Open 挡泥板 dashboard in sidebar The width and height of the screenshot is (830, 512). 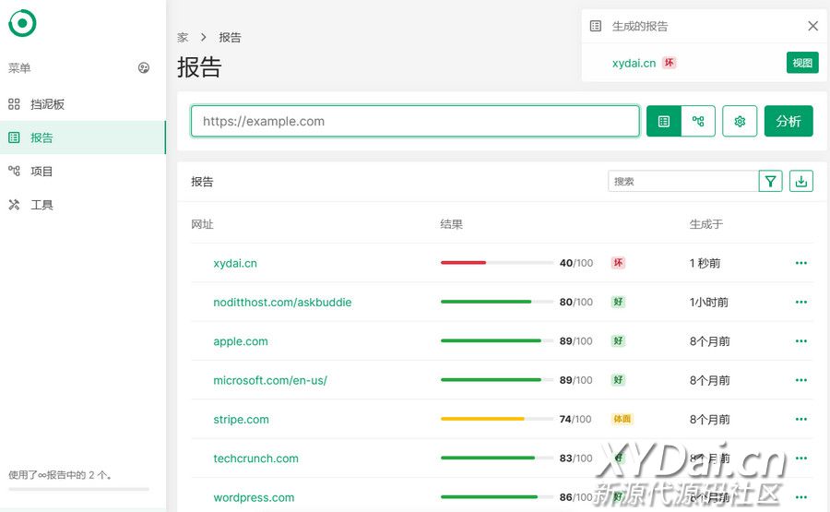pos(47,104)
